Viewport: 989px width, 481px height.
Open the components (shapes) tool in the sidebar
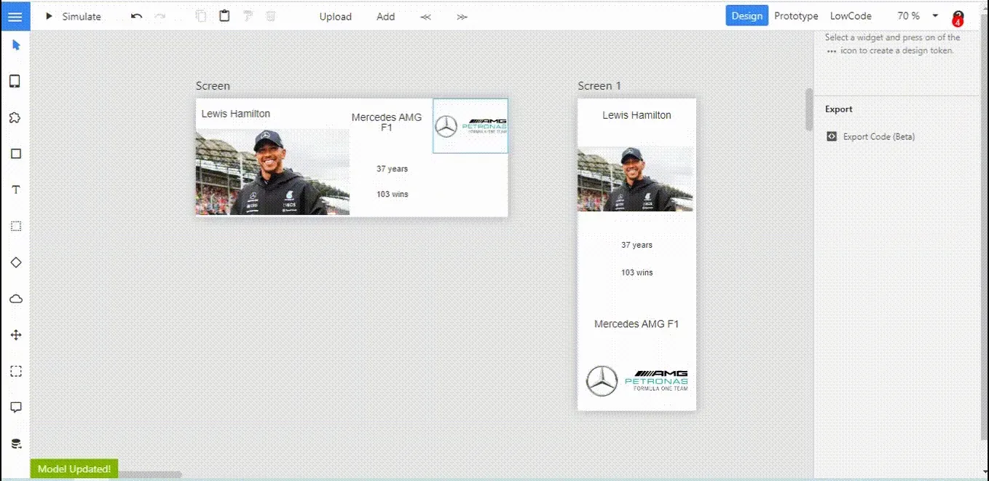[x=15, y=117]
